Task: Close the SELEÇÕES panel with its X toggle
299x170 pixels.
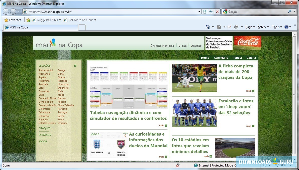Action: (75, 65)
